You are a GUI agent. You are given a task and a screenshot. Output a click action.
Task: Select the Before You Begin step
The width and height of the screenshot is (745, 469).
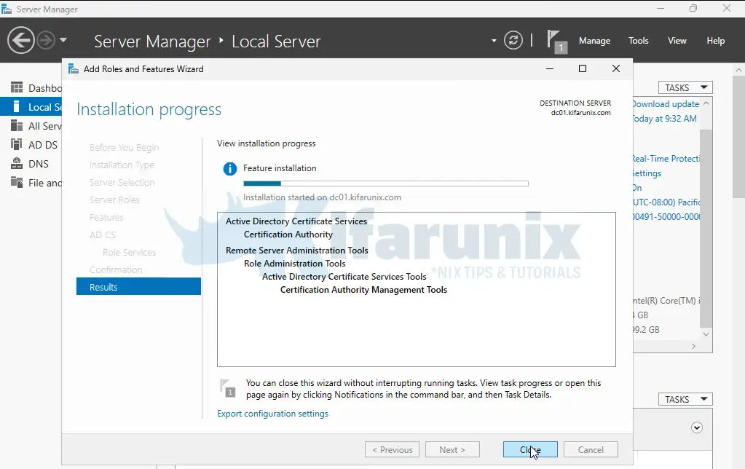[x=124, y=147]
